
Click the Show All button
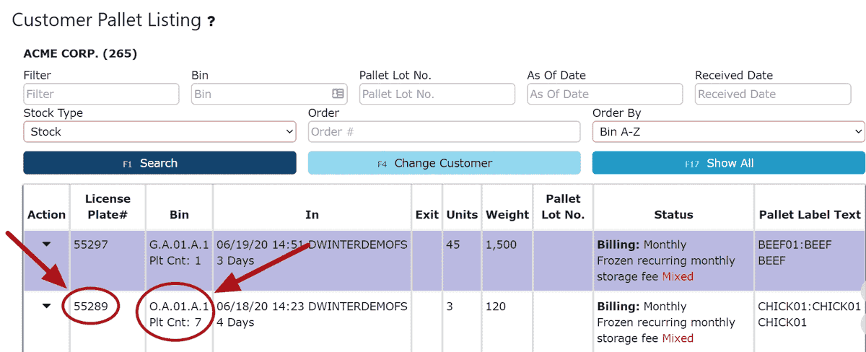728,163
